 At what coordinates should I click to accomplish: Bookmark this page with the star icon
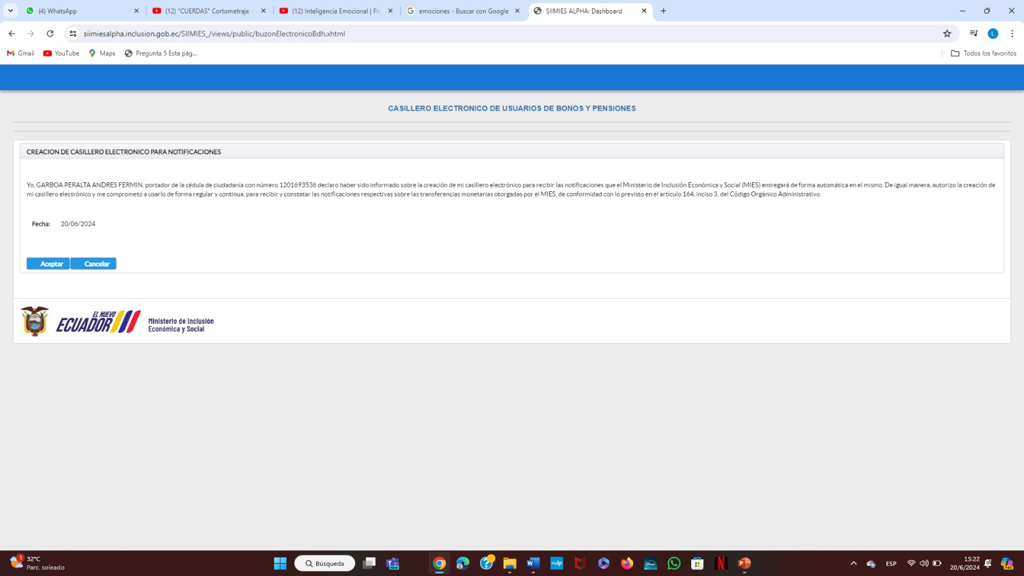pos(947,33)
